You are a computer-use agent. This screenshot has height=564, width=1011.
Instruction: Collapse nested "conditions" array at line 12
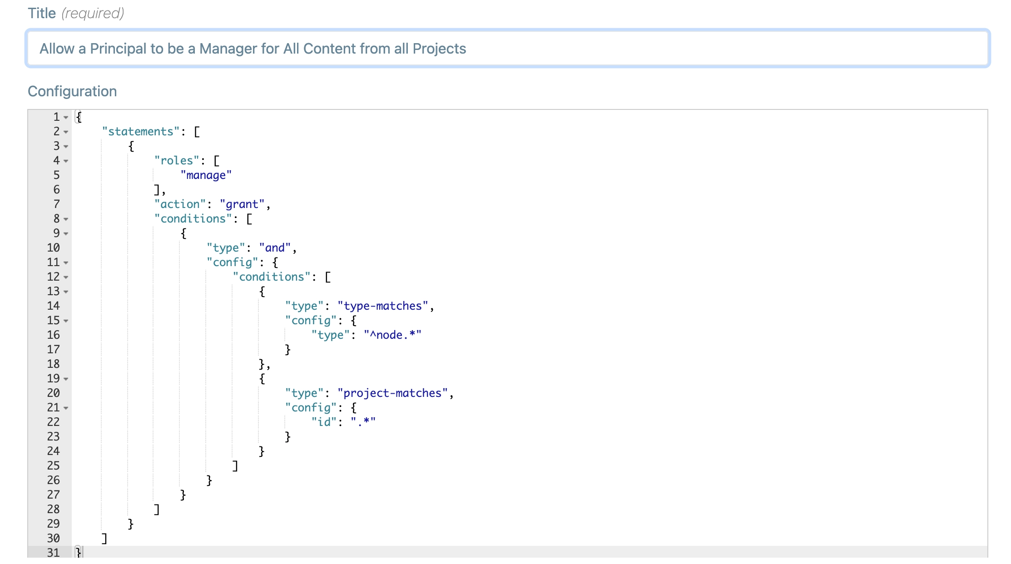tap(66, 277)
